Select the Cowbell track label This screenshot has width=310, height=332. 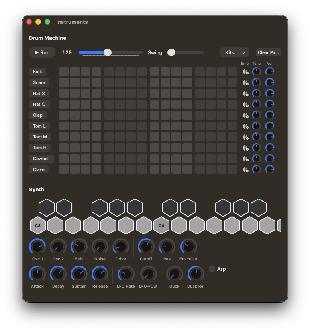point(41,159)
